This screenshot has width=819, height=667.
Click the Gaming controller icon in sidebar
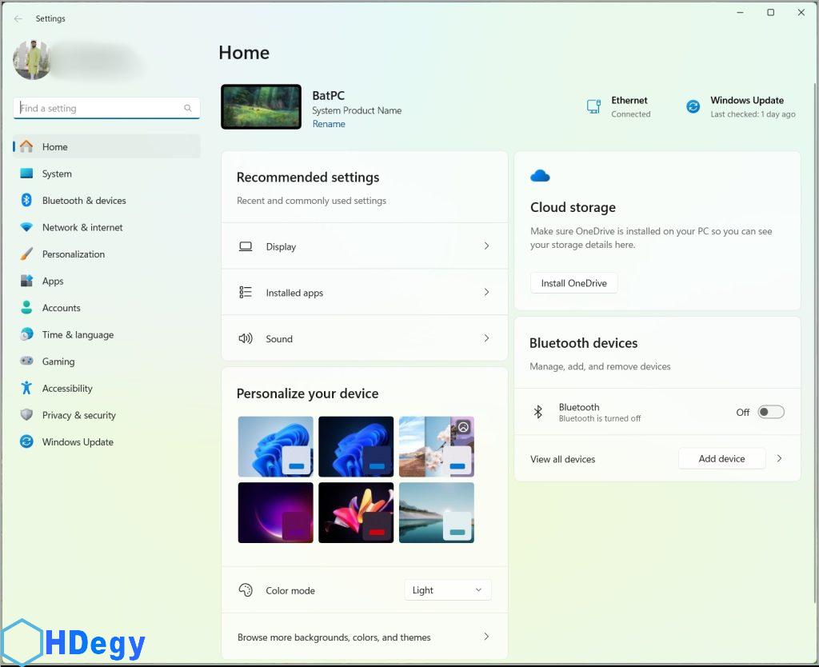(26, 361)
